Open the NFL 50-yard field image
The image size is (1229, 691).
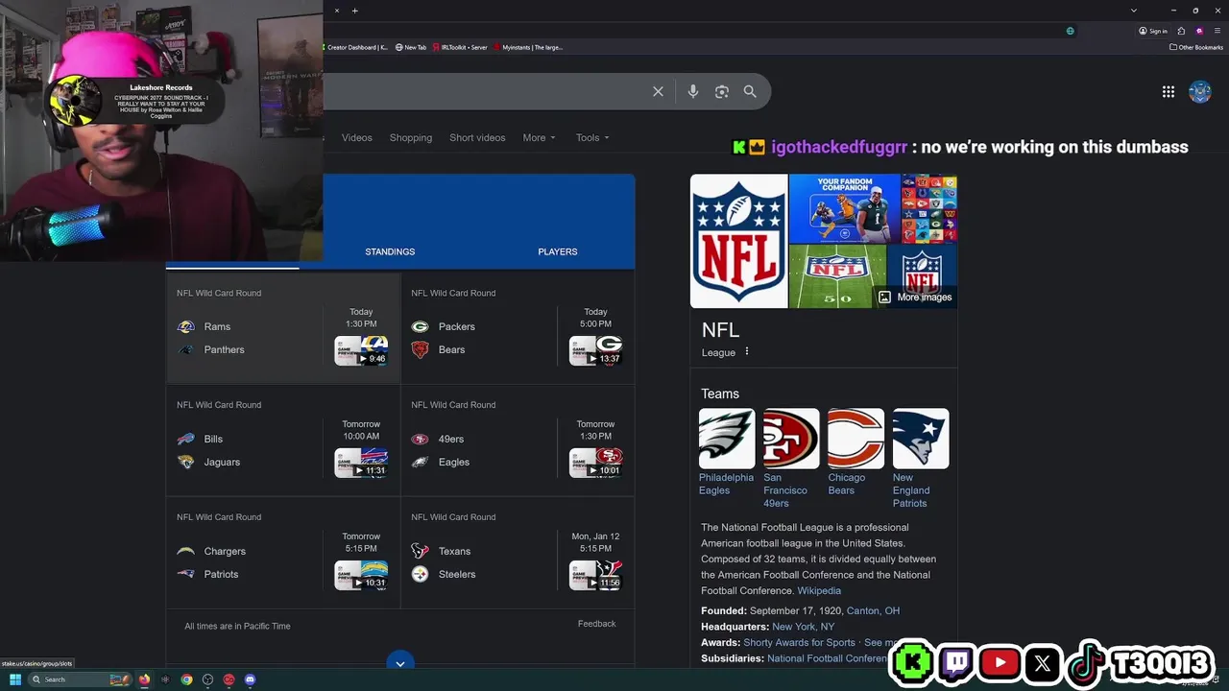[837, 276]
